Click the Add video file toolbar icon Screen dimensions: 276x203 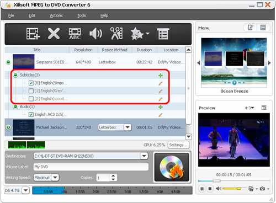[x=33, y=34]
